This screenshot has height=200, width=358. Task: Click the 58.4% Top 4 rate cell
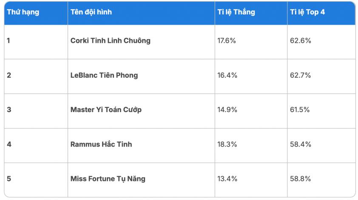pyautogui.click(x=300, y=144)
